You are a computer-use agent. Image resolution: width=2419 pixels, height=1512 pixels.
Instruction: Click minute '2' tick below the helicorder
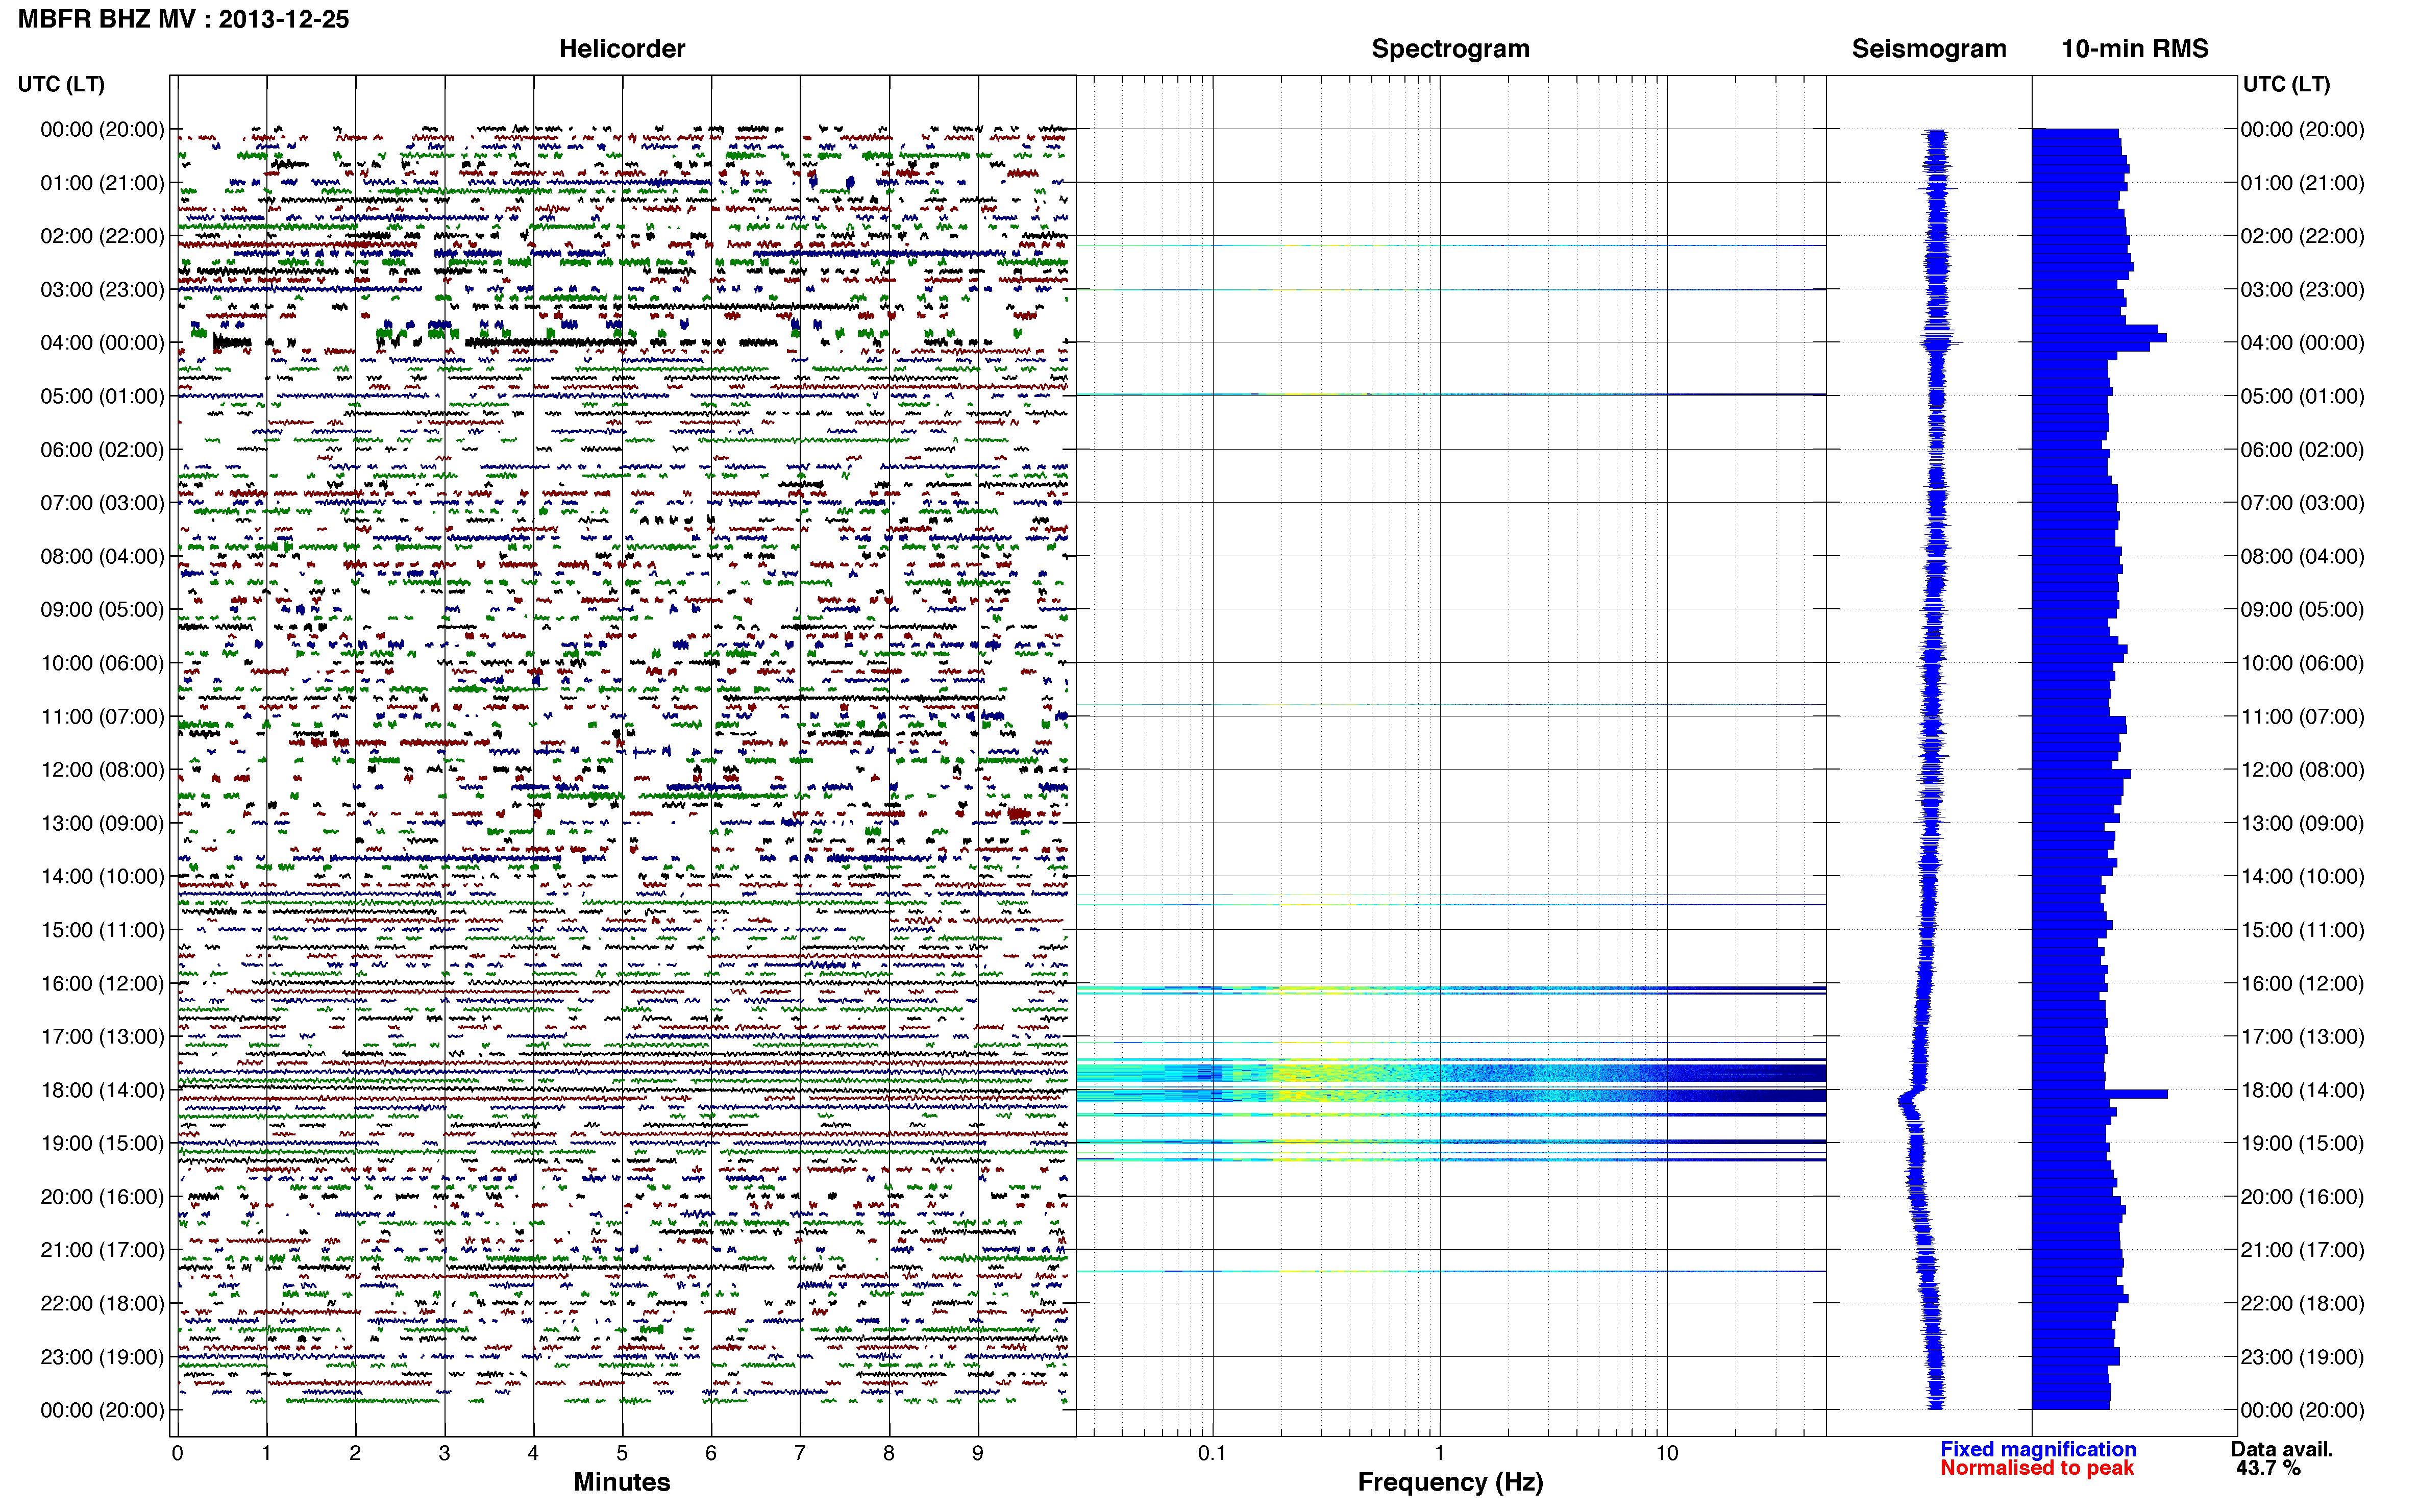[355, 1453]
